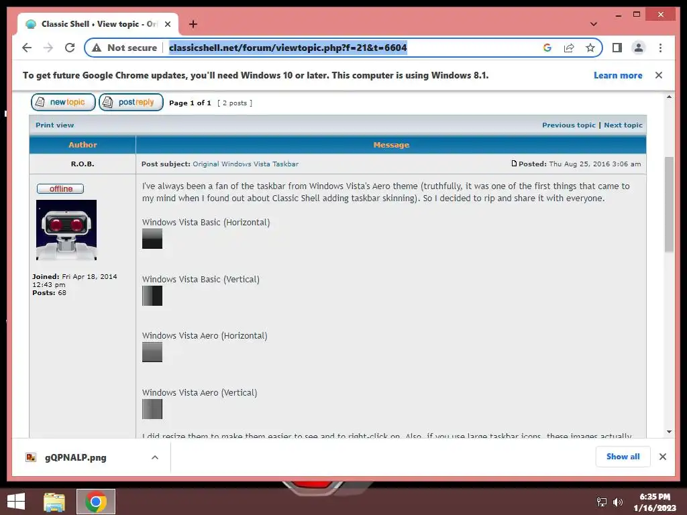Close the Classic Shell View topic tab
Screen dimensions: 687x515
coord(168,24)
